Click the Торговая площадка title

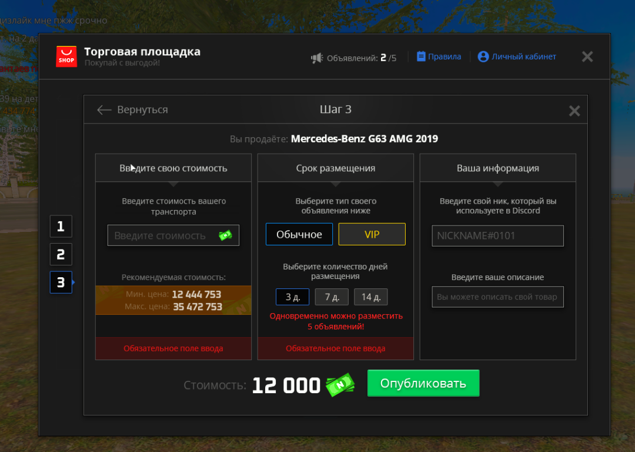point(142,52)
